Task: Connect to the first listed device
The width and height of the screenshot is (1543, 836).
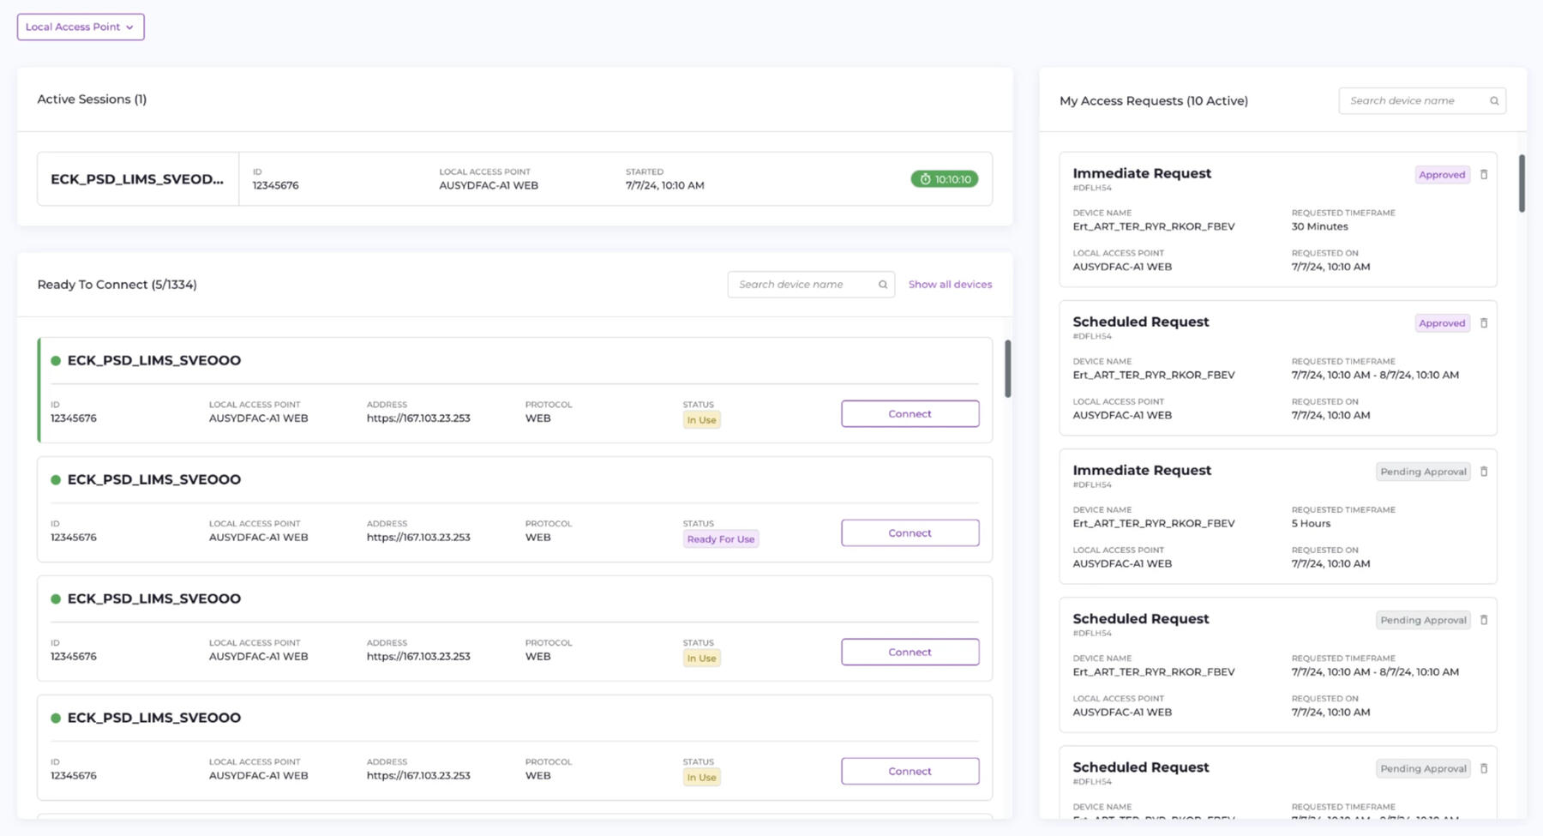Action: [x=910, y=413]
